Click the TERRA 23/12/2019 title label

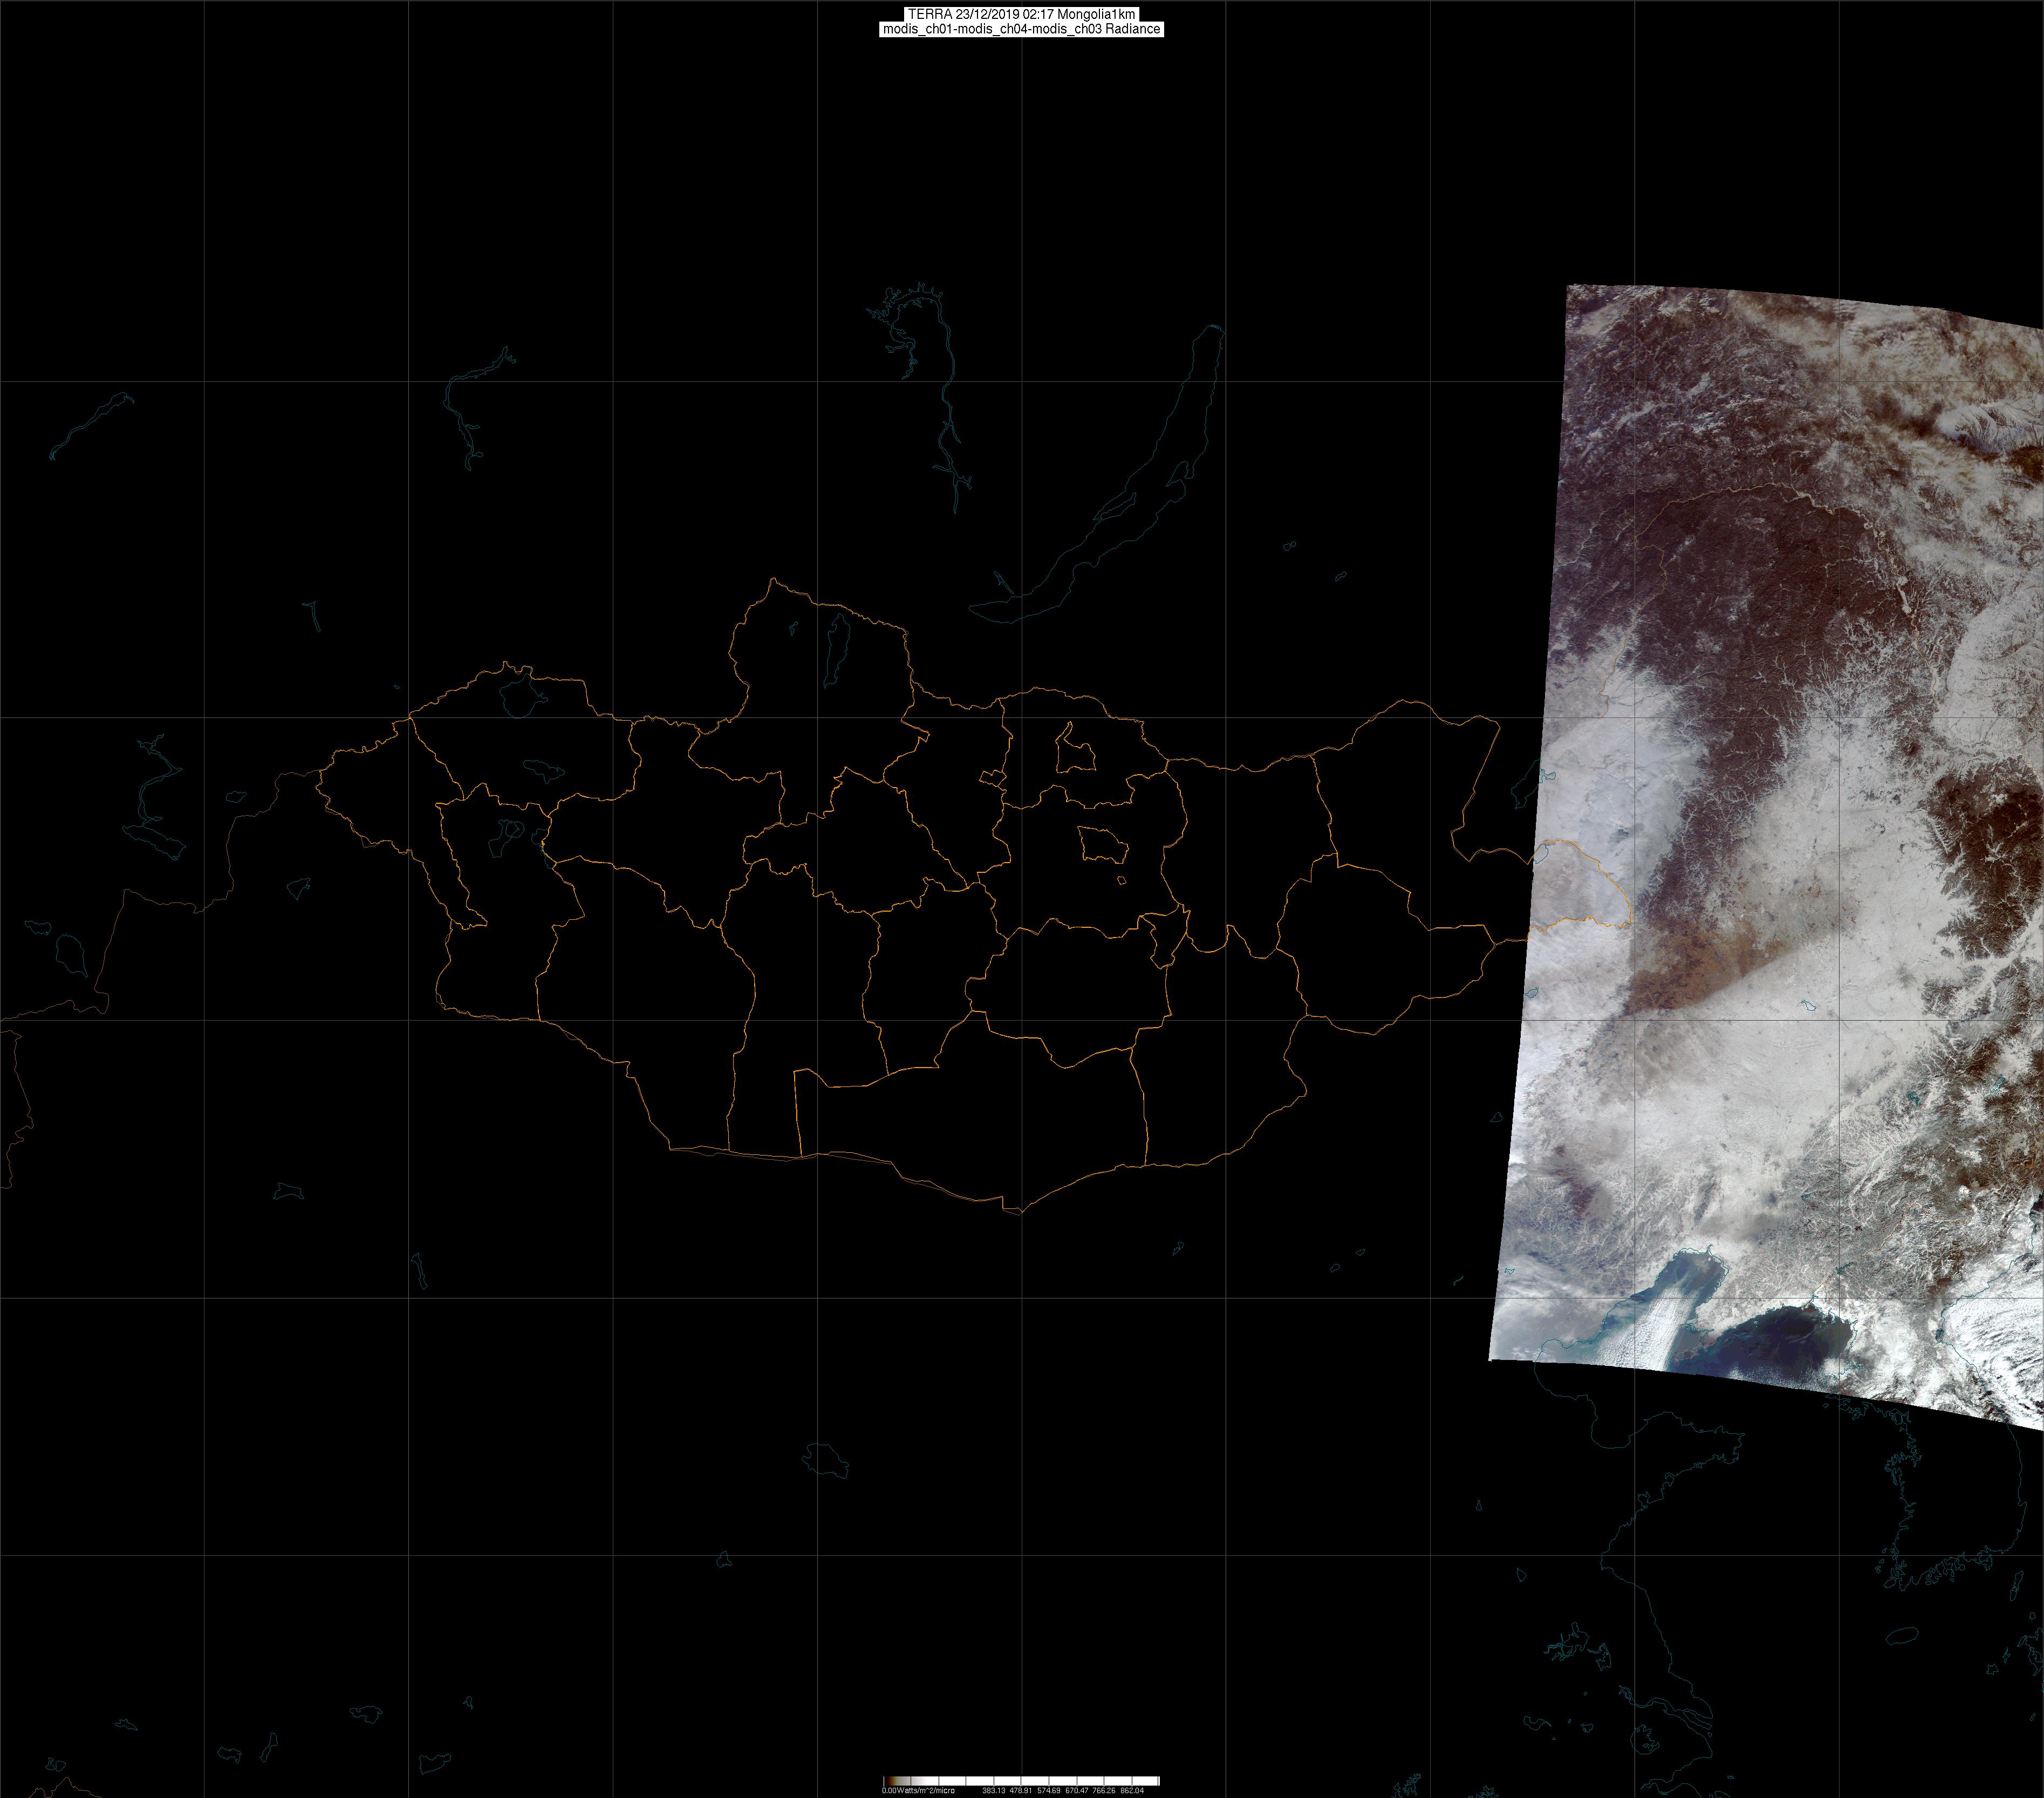(x=1021, y=14)
